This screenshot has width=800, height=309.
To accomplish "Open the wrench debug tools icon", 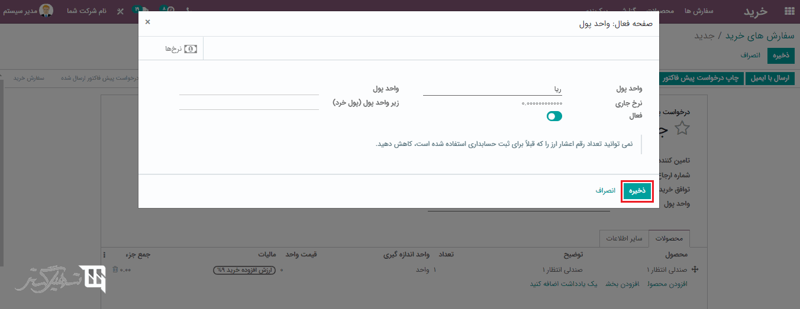I will [x=120, y=11].
